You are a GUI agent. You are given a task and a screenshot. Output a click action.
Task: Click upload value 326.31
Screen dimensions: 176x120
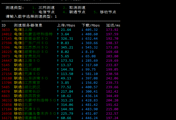click(67, 39)
